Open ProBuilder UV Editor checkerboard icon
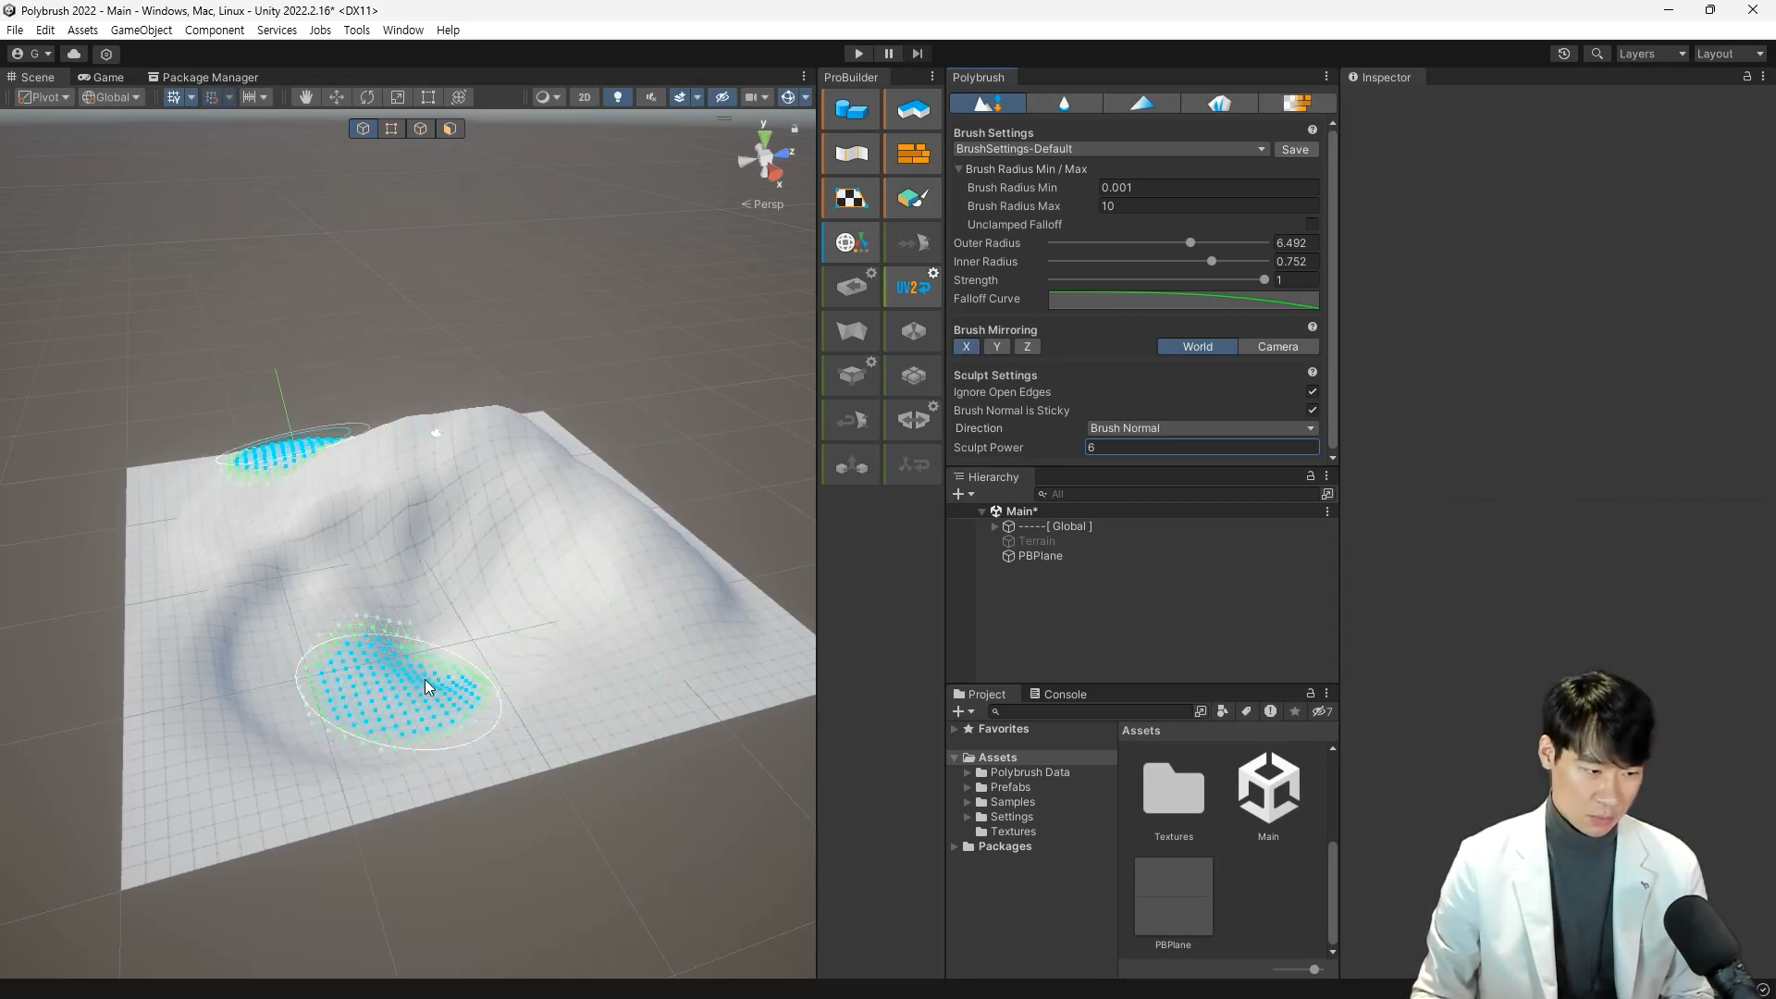Image resolution: width=1776 pixels, height=999 pixels. [x=851, y=198]
